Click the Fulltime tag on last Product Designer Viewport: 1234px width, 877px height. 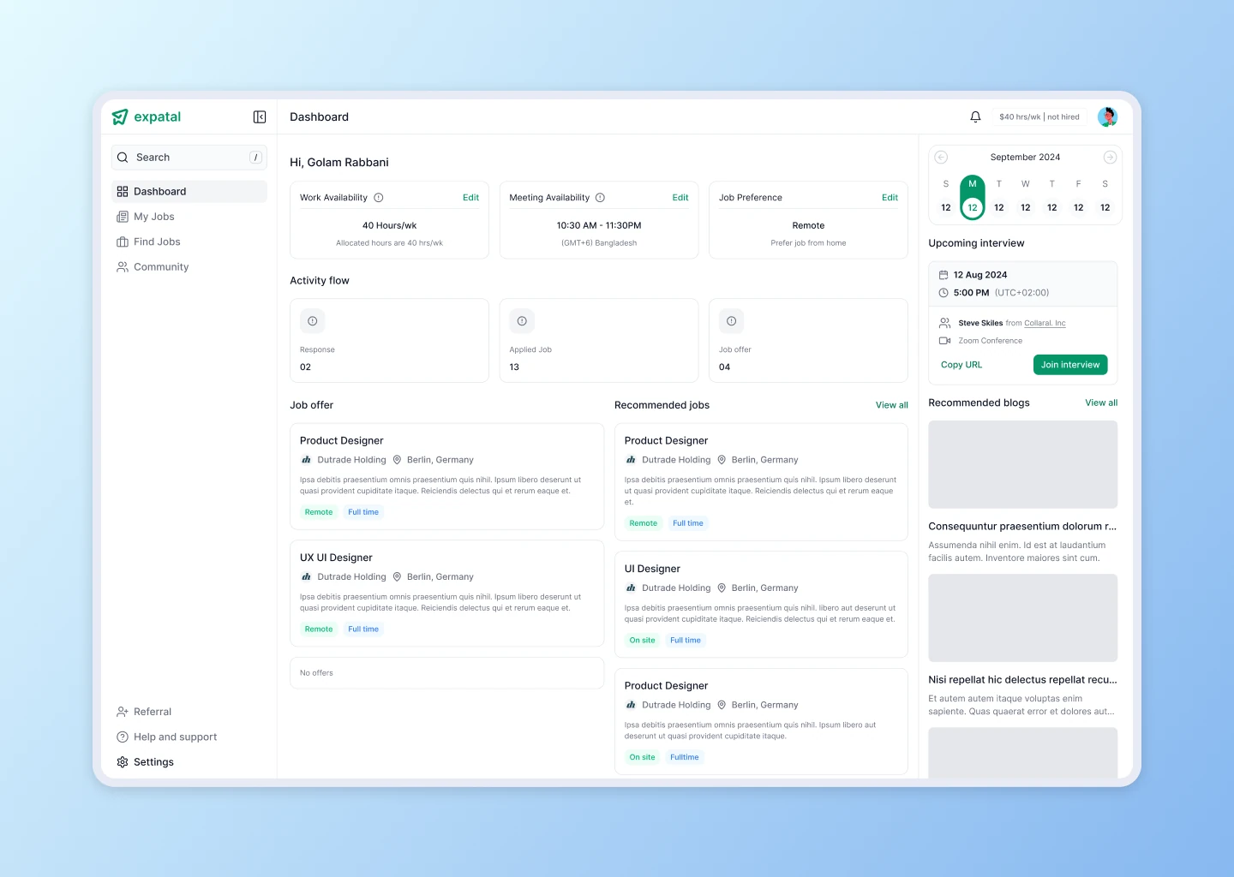click(685, 758)
